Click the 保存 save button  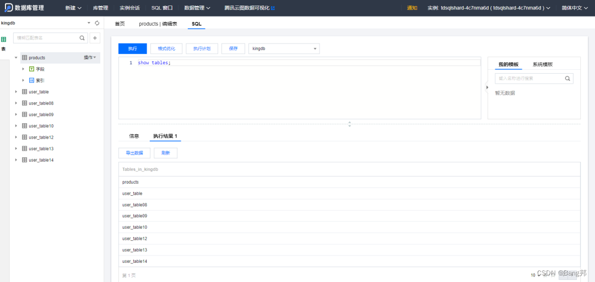pos(233,48)
